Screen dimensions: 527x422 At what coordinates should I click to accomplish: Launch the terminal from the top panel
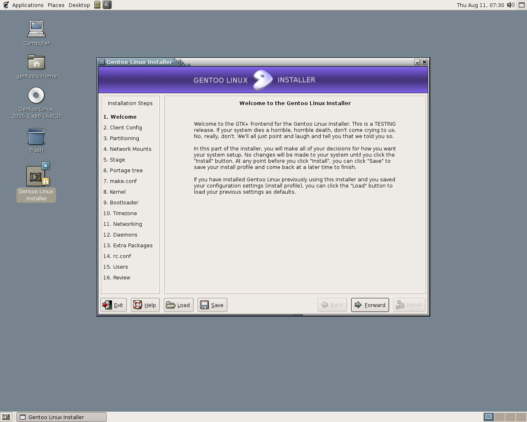click(x=107, y=5)
